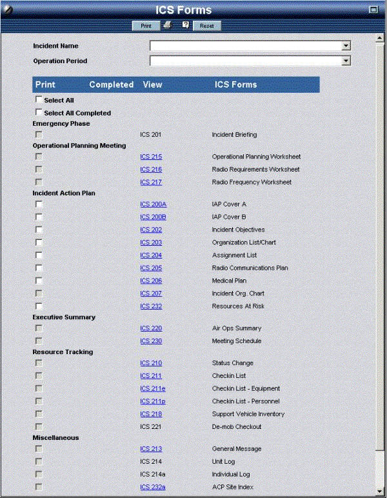387x498 pixels.
Task: View the ICS 206 Medical Plan link
Action: (x=151, y=281)
